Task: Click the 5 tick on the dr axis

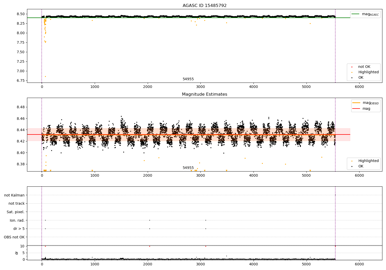Action: tap(23, 253)
